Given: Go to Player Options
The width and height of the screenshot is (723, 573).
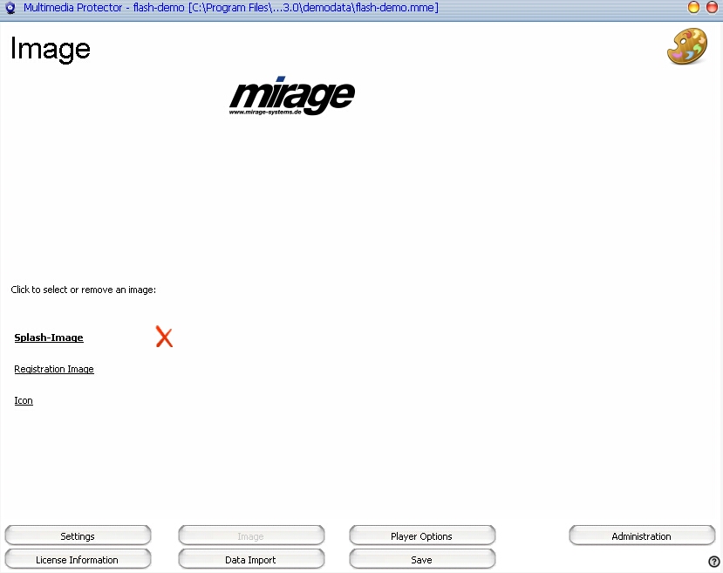Looking at the screenshot, I should [421, 535].
